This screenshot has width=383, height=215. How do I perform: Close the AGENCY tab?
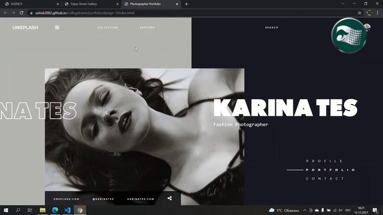57,4
